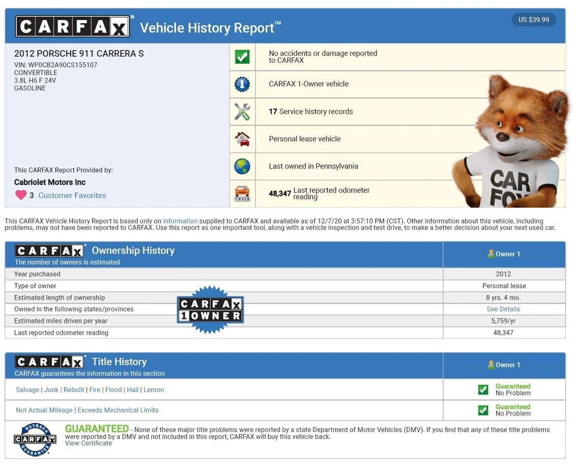Image resolution: width=584 pixels, height=465 pixels.
Task: Click the green checkmark in the Not Actual Mileage row
Action: 483,410
